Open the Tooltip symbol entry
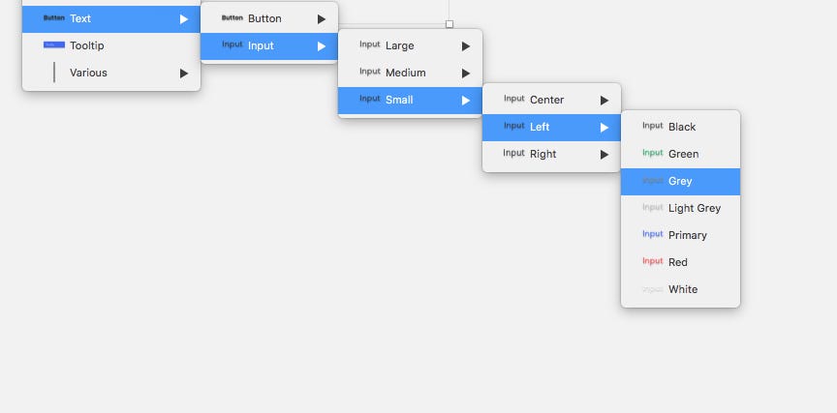This screenshot has width=837, height=413. (111, 45)
